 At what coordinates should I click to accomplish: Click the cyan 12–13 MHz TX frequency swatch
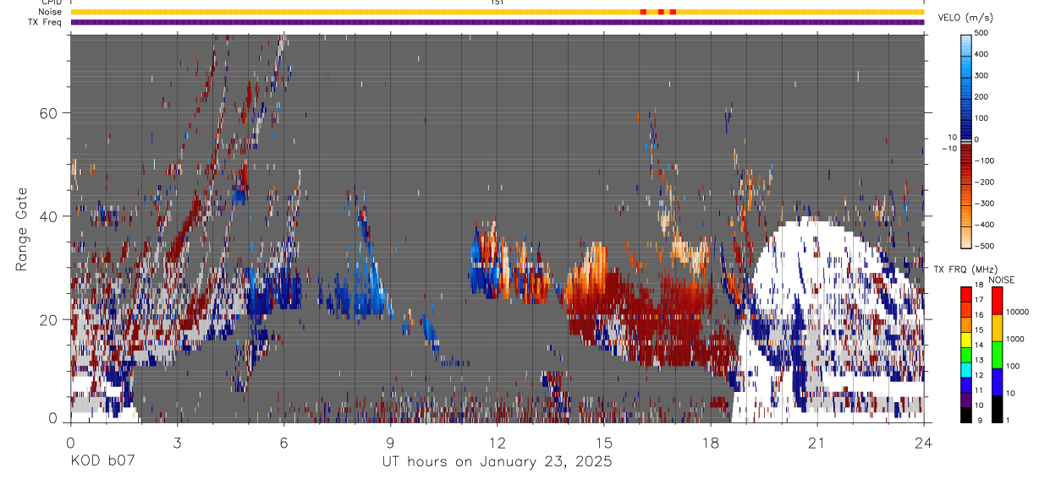click(965, 369)
